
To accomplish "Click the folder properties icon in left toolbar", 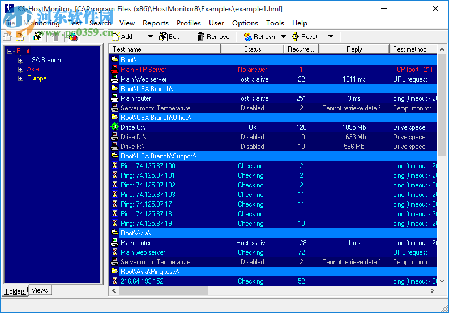I will pyautogui.click(x=38, y=37).
